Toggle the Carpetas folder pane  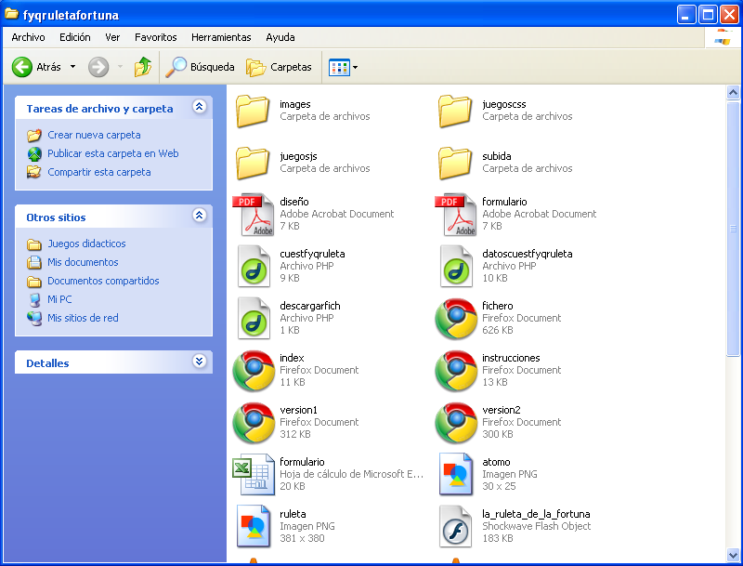279,67
